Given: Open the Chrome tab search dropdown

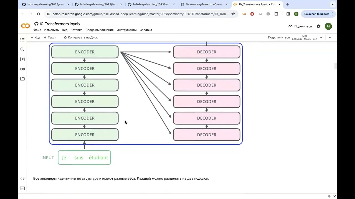Looking at the screenshot, I should 333,4.
